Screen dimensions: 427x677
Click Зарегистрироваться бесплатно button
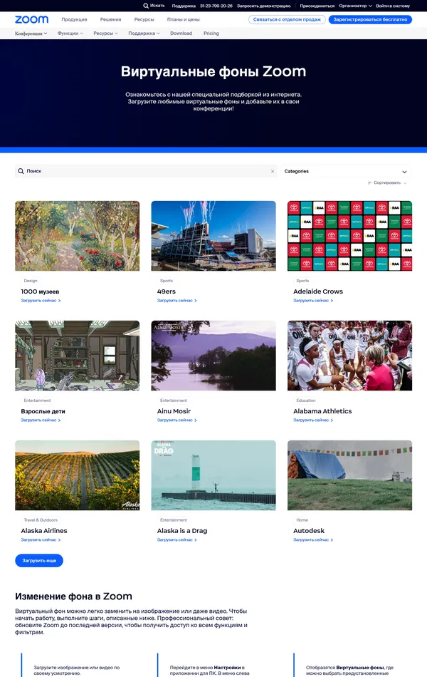tap(370, 19)
